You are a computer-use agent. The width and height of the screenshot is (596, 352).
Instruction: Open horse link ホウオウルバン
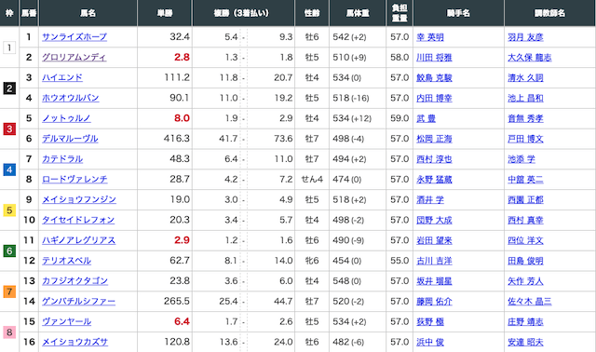(71, 98)
